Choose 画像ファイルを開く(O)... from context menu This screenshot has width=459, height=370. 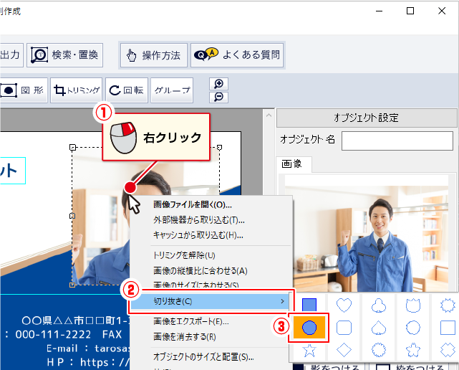coord(193,204)
